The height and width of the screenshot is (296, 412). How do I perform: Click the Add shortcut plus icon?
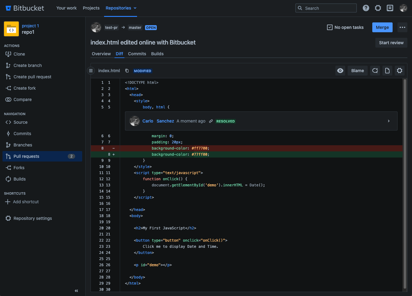tap(8, 202)
